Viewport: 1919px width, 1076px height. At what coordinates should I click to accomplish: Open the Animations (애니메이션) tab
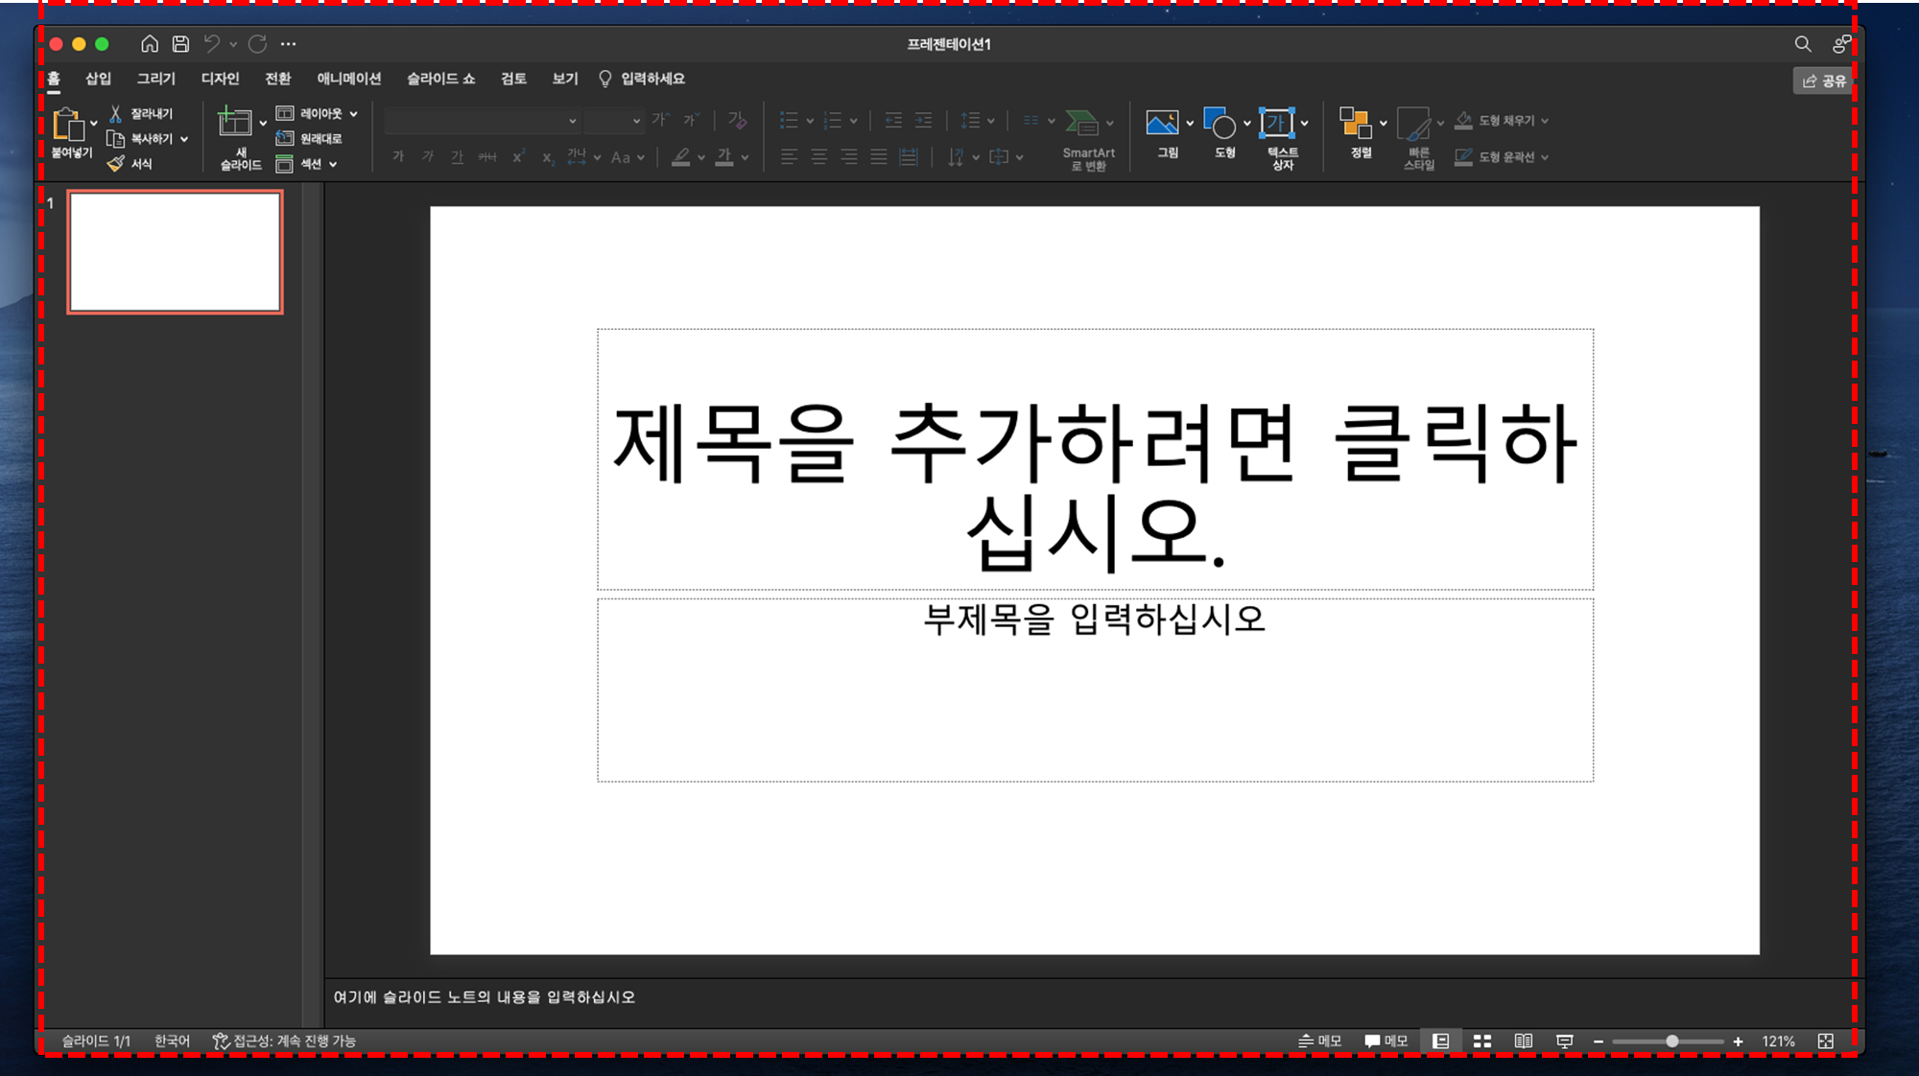point(349,79)
